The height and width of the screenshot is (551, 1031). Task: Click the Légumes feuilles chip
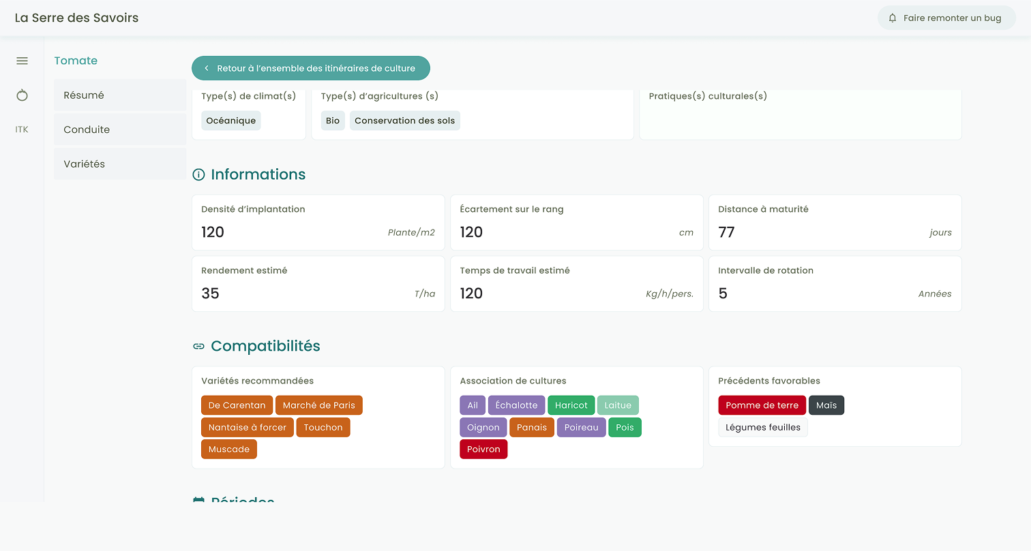click(x=762, y=428)
